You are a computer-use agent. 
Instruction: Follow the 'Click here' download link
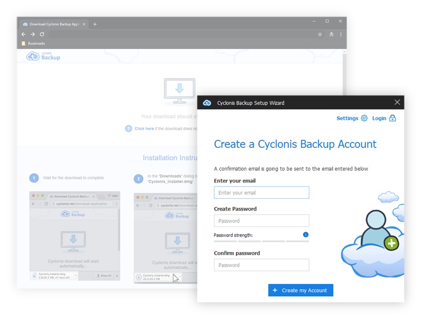point(144,129)
